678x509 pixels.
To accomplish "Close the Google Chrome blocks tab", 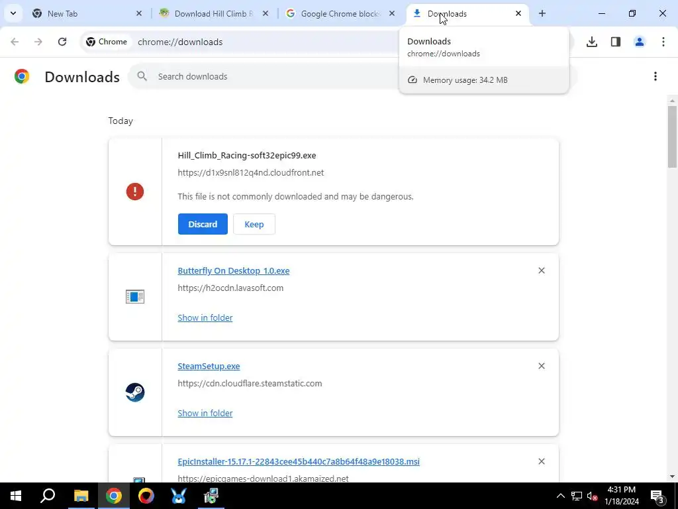I will point(392,13).
